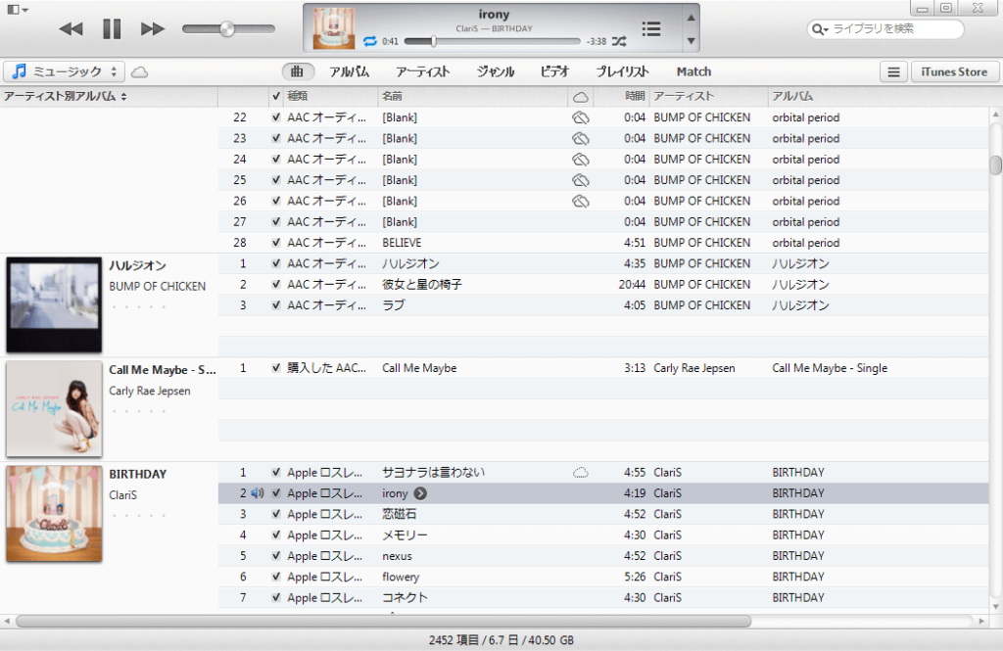The height and width of the screenshot is (651, 1003).
Task: Uncheck the checkbox for irony track
Action: [275, 493]
